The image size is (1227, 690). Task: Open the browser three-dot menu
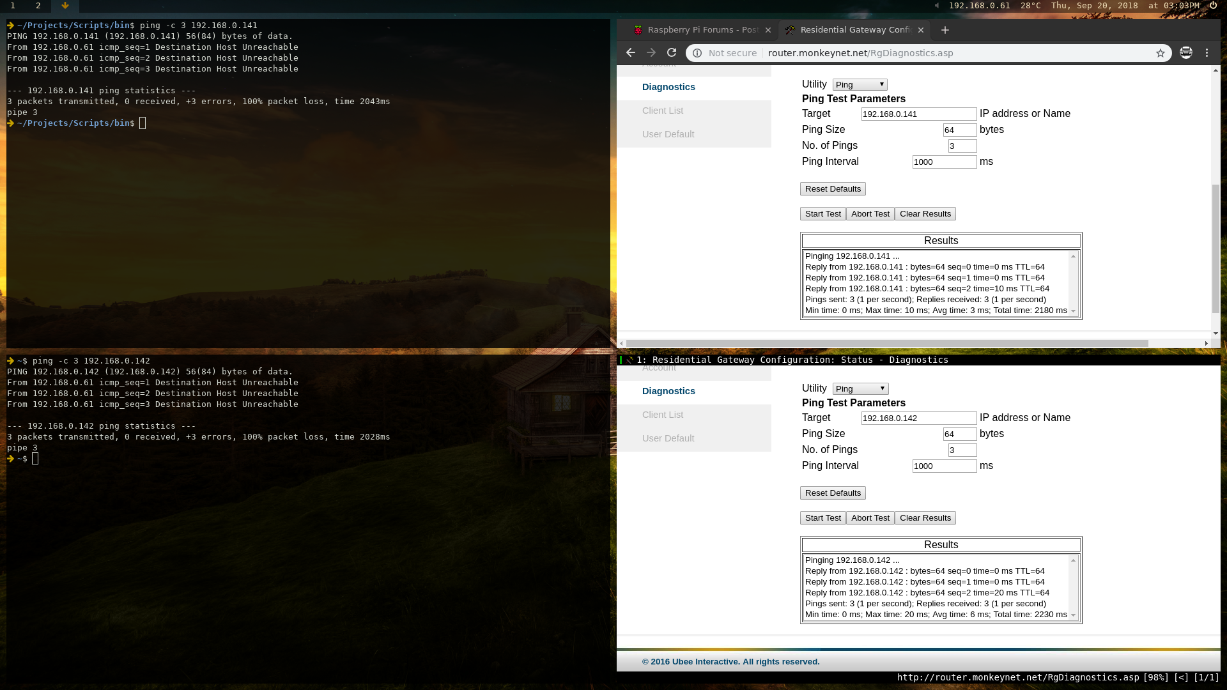(x=1207, y=53)
